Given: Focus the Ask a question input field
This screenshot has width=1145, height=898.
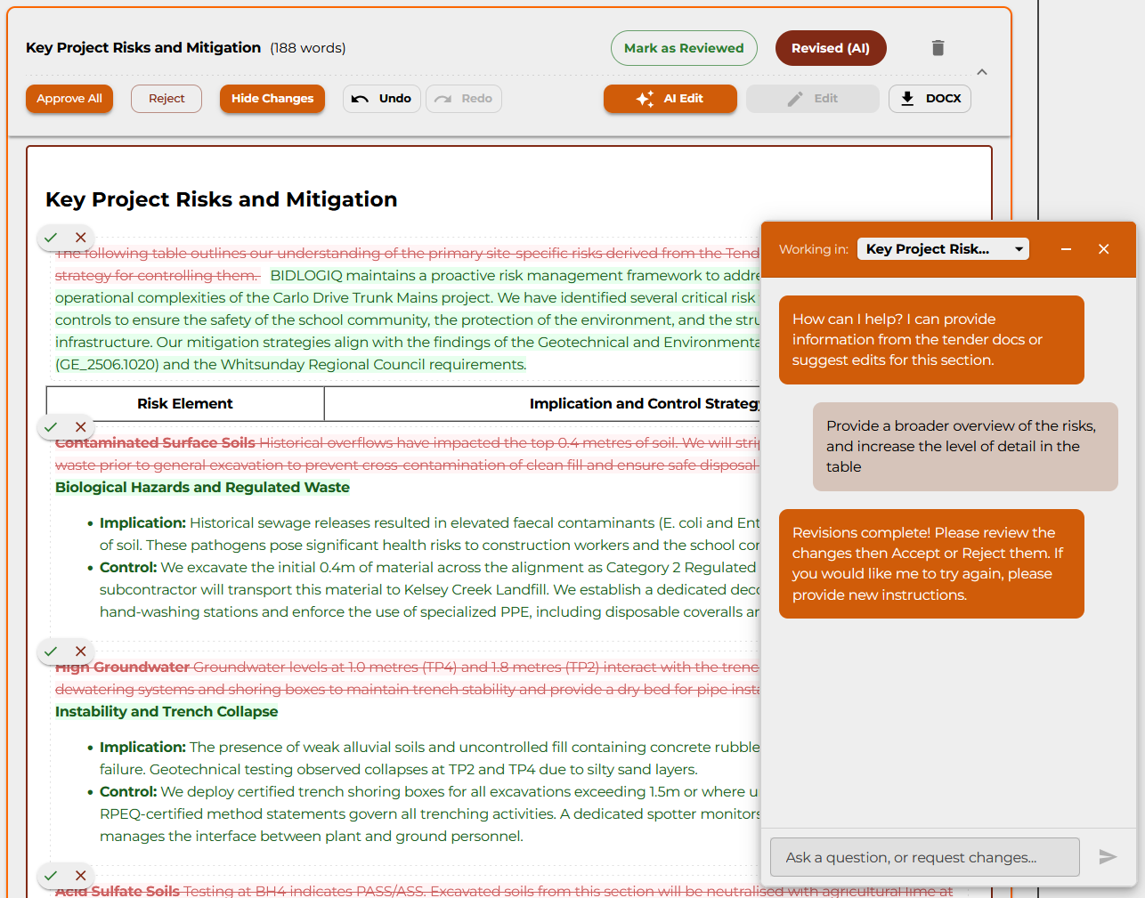Looking at the screenshot, I should 924,857.
